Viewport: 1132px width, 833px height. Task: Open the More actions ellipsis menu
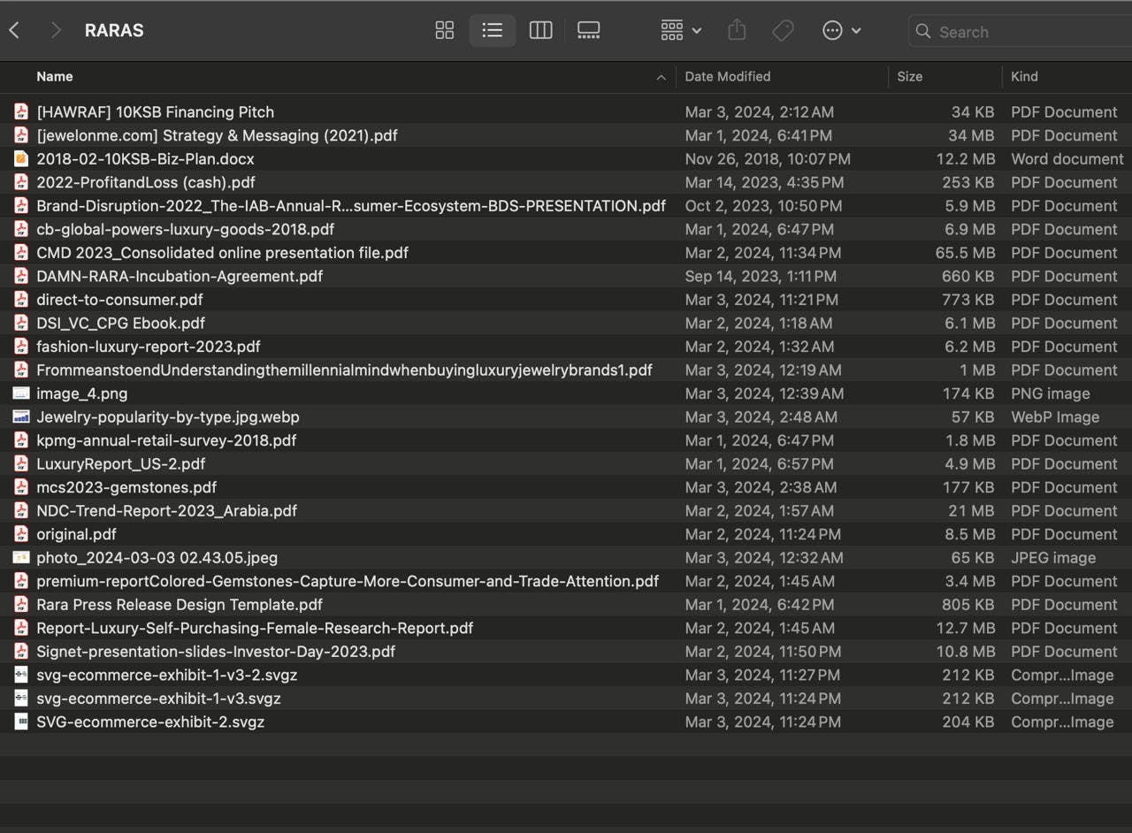coord(841,31)
